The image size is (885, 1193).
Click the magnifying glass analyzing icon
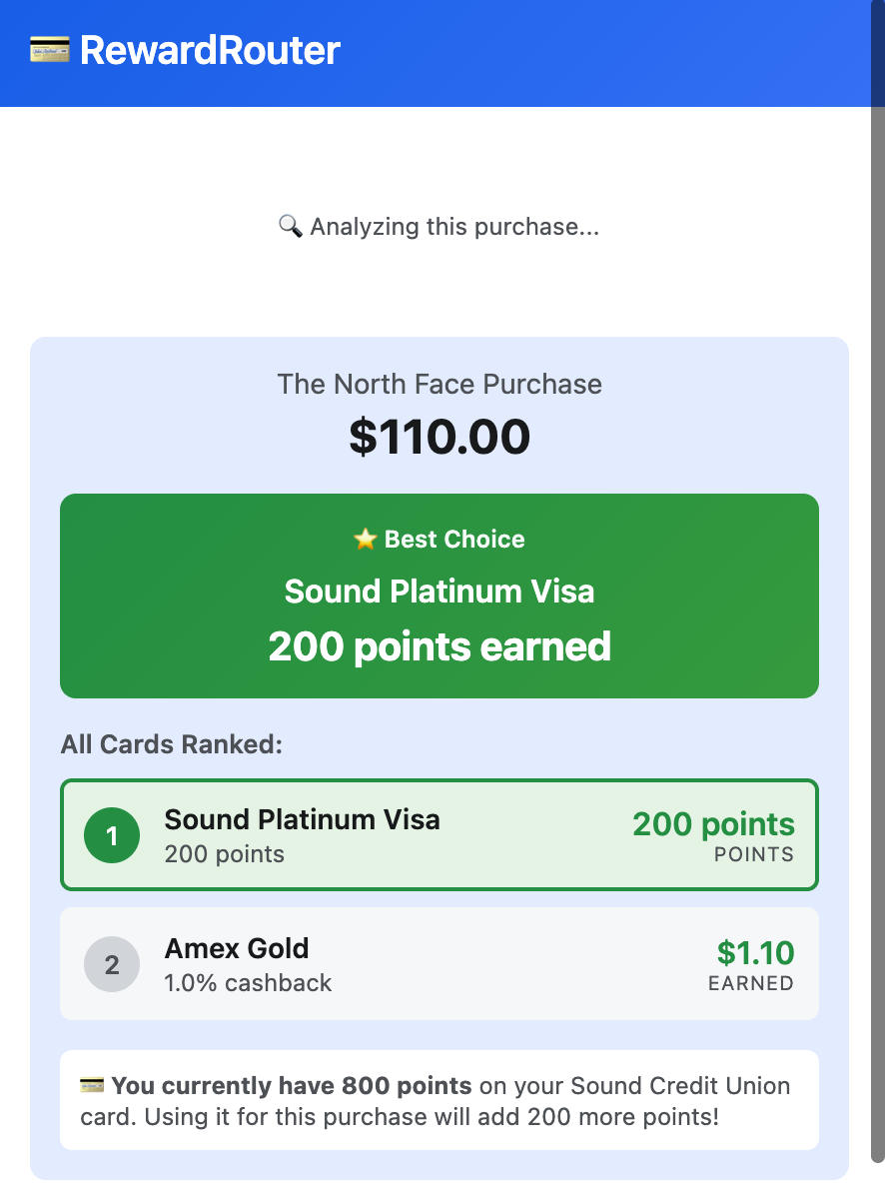coord(290,227)
